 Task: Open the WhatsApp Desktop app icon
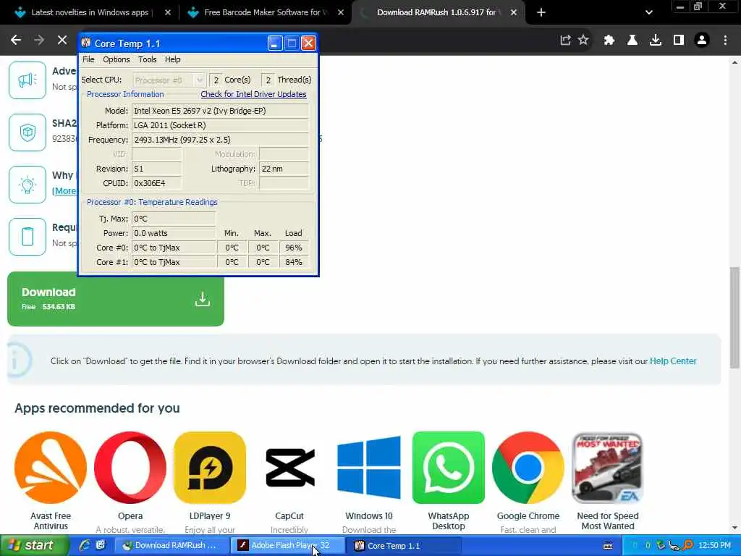[449, 468]
